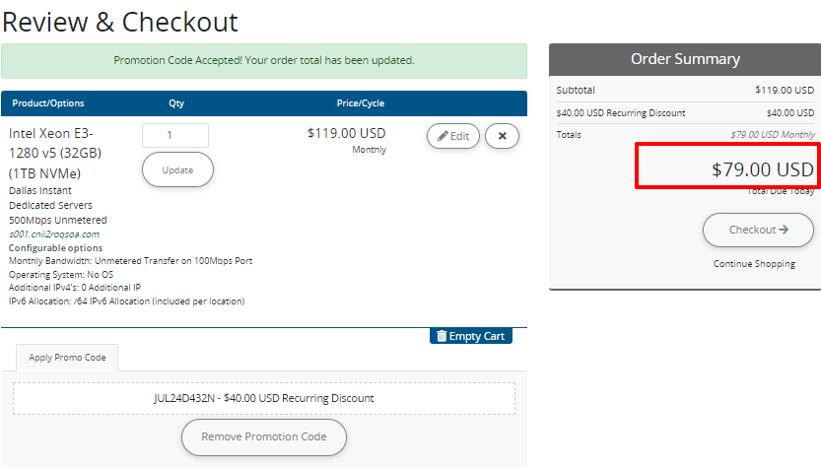Click the Checkout button
821x469 pixels.
coord(758,230)
